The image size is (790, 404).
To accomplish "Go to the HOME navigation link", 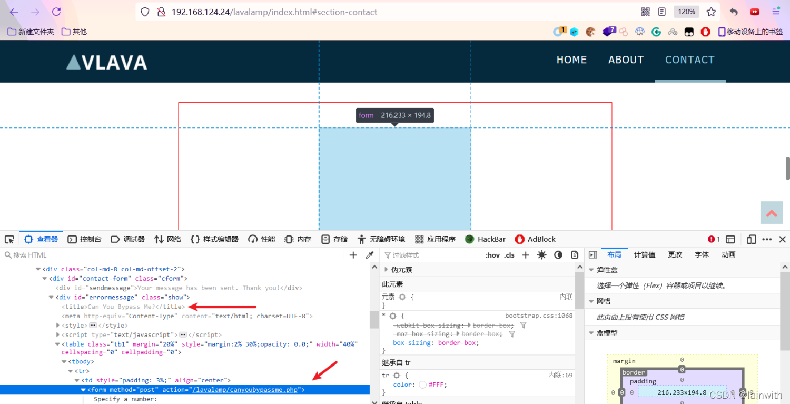I will coord(571,60).
